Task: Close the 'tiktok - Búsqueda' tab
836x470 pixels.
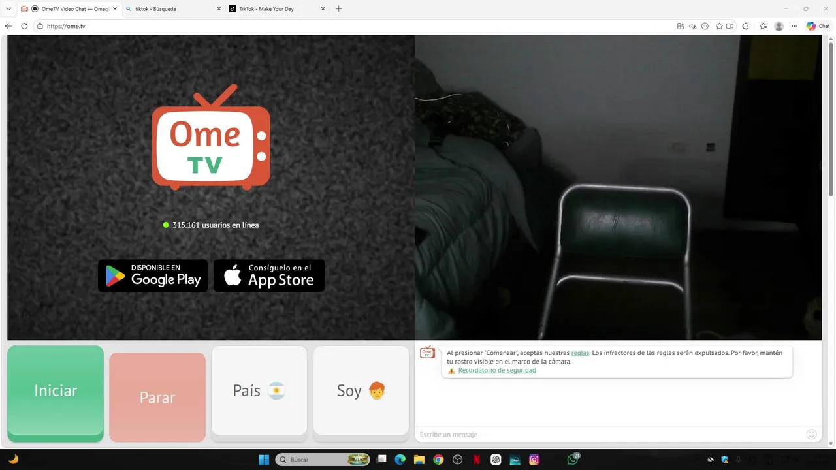Action: 219,9
